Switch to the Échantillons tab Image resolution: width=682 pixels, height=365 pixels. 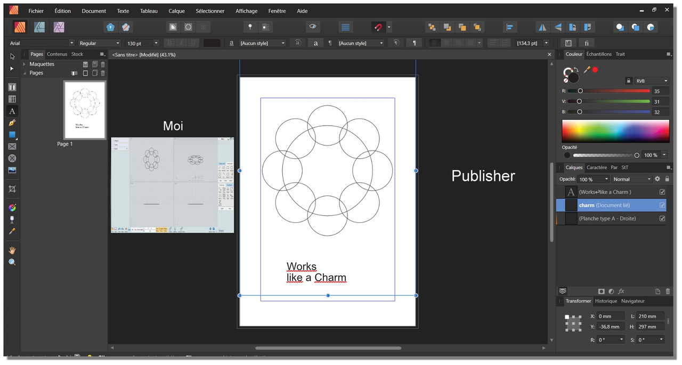[x=599, y=54]
